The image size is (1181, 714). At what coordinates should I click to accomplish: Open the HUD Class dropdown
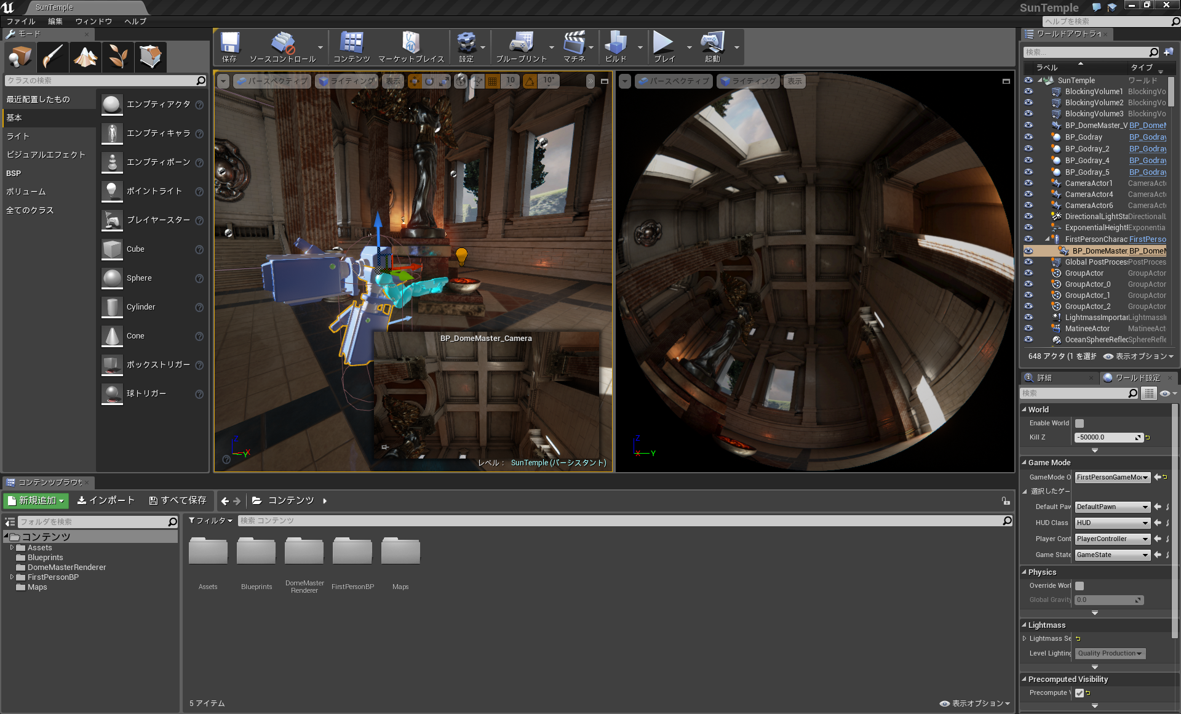(1112, 523)
